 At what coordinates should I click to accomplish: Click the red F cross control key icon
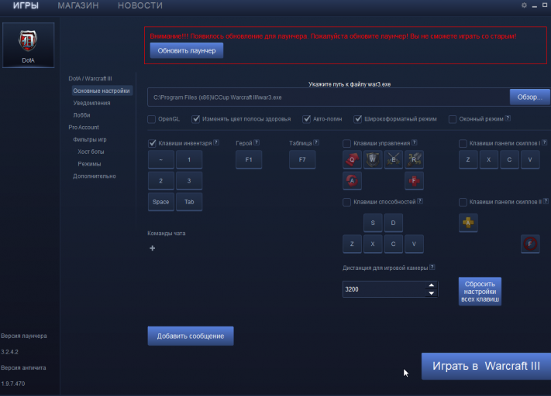point(414,181)
